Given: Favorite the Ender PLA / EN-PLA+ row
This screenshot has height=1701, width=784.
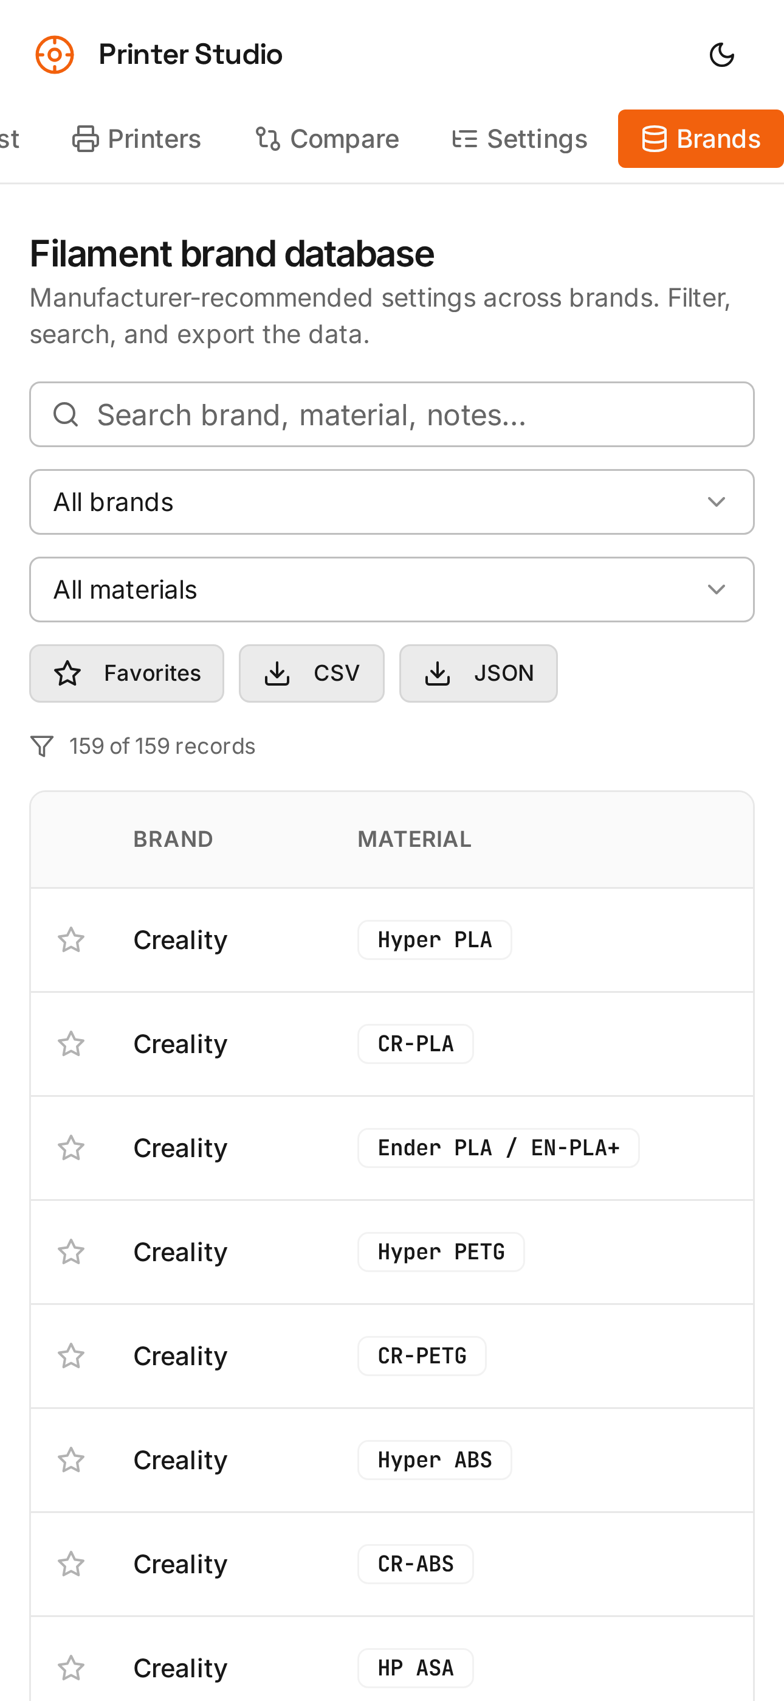Looking at the screenshot, I should (x=71, y=1147).
